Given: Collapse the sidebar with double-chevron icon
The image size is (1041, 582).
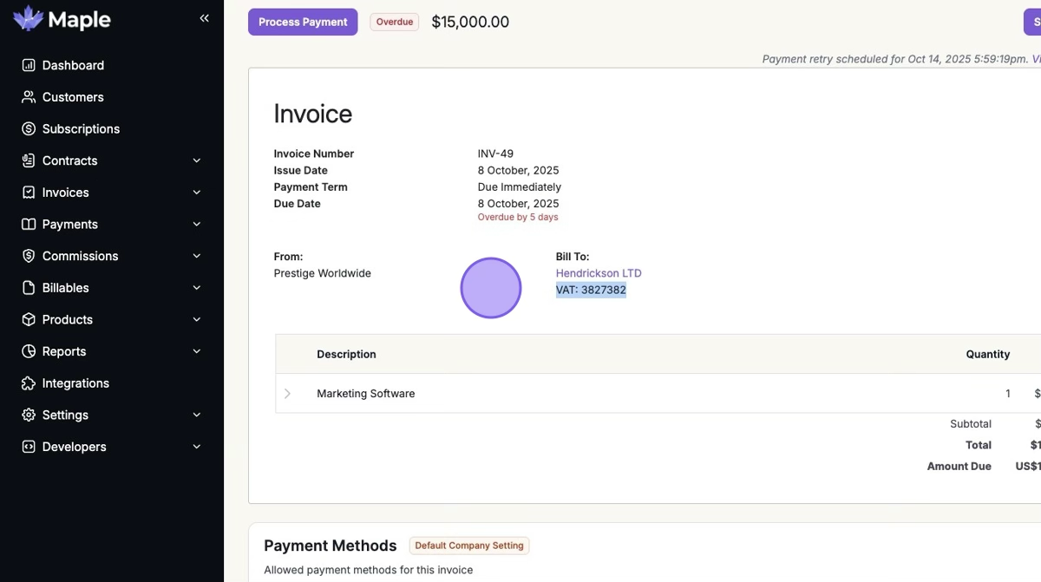Looking at the screenshot, I should pos(205,18).
